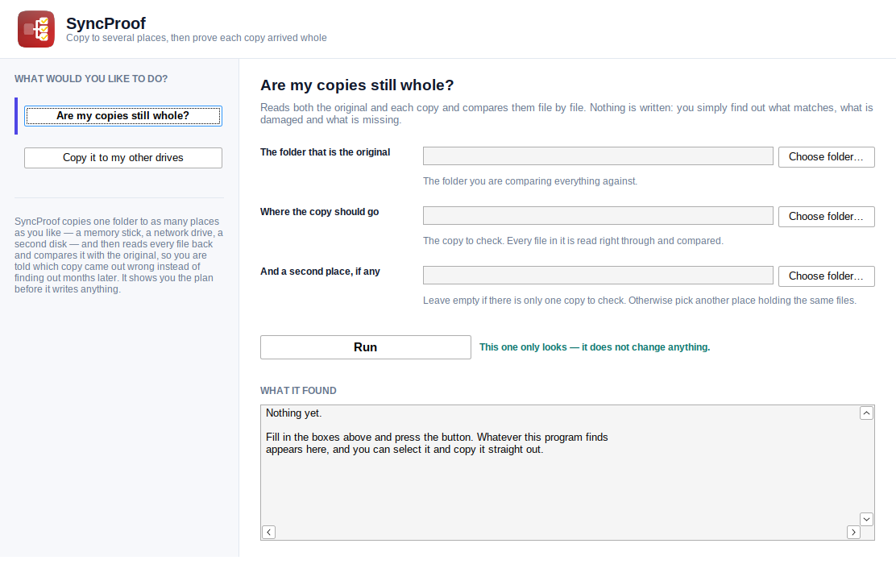Click the second place path field
This screenshot has width=896, height=585.
598,275
